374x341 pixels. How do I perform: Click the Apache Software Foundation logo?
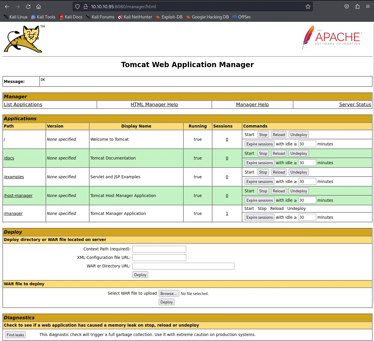[332, 38]
